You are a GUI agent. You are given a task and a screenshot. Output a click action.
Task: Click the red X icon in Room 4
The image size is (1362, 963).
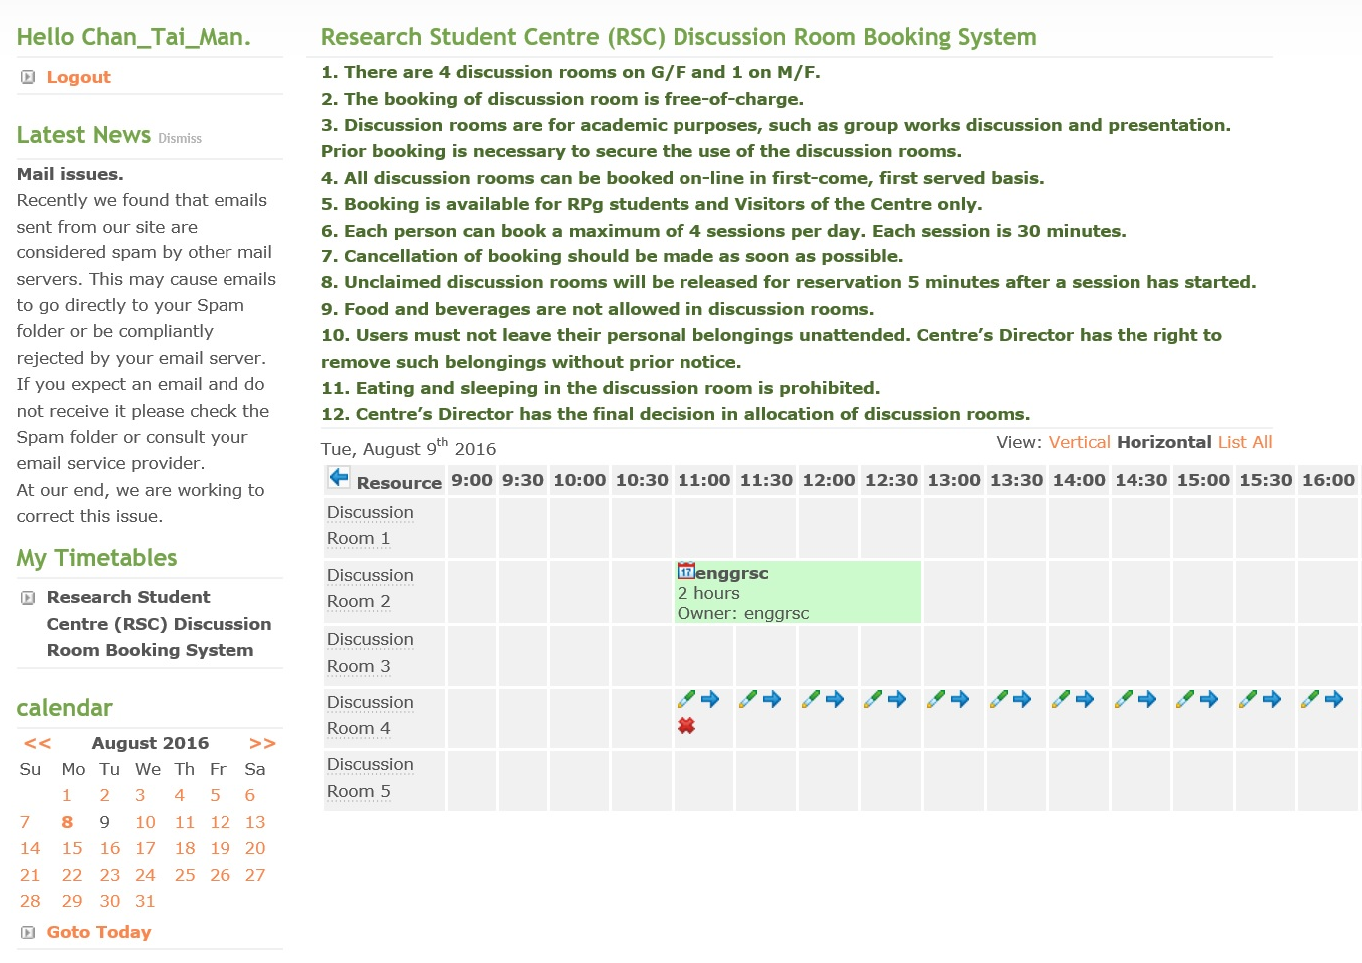point(686,725)
